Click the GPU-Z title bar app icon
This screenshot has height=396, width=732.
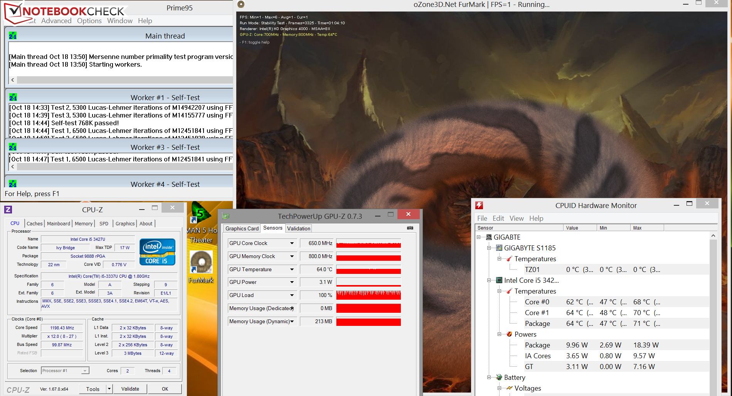pyautogui.click(x=226, y=216)
